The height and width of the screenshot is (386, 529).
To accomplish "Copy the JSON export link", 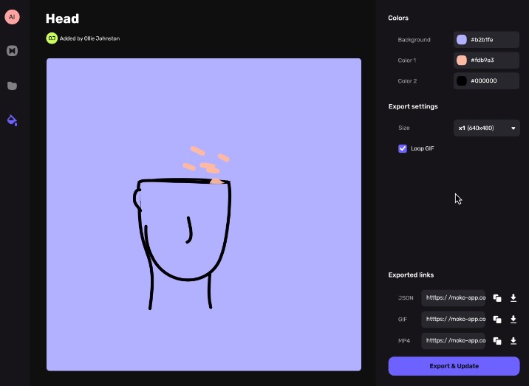I will click(497, 298).
